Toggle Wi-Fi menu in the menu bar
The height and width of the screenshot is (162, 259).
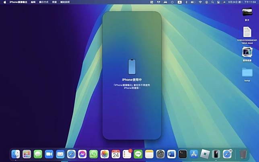(200, 2)
